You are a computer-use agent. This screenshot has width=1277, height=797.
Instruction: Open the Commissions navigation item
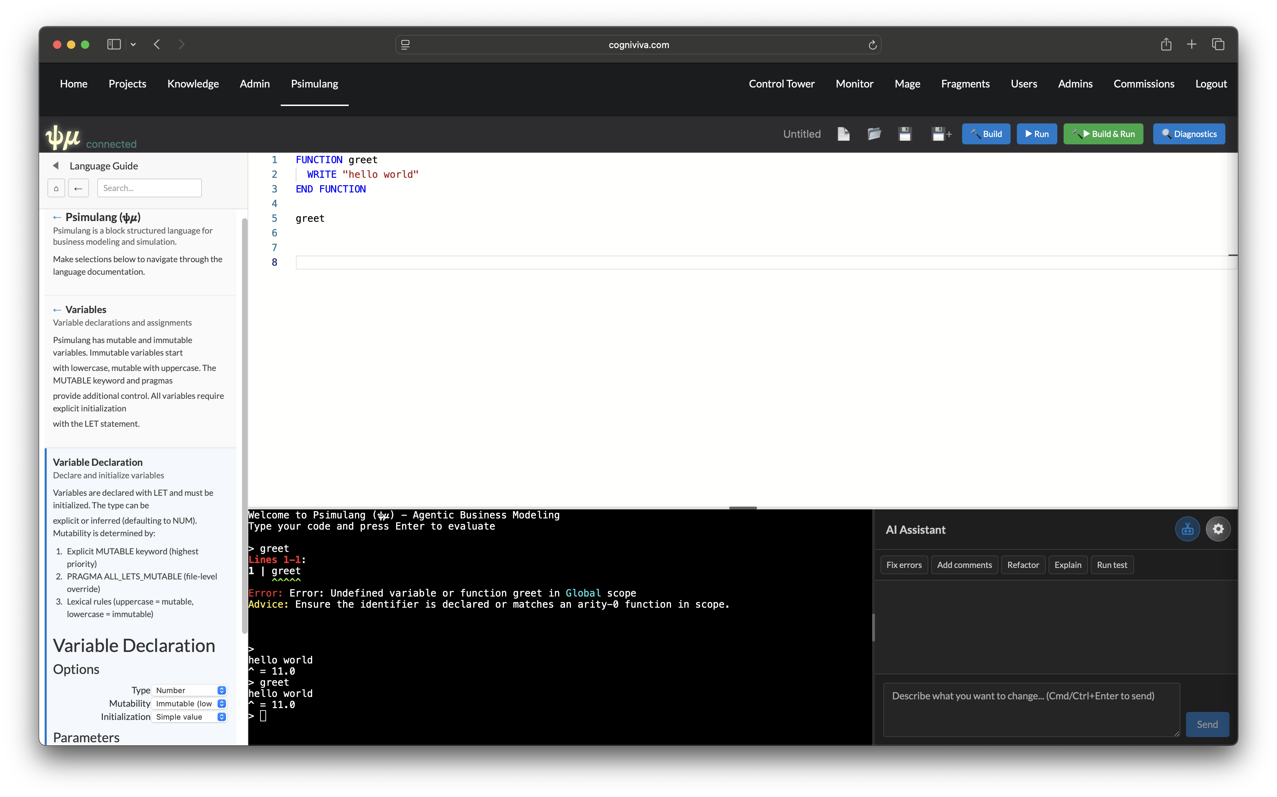click(1143, 84)
